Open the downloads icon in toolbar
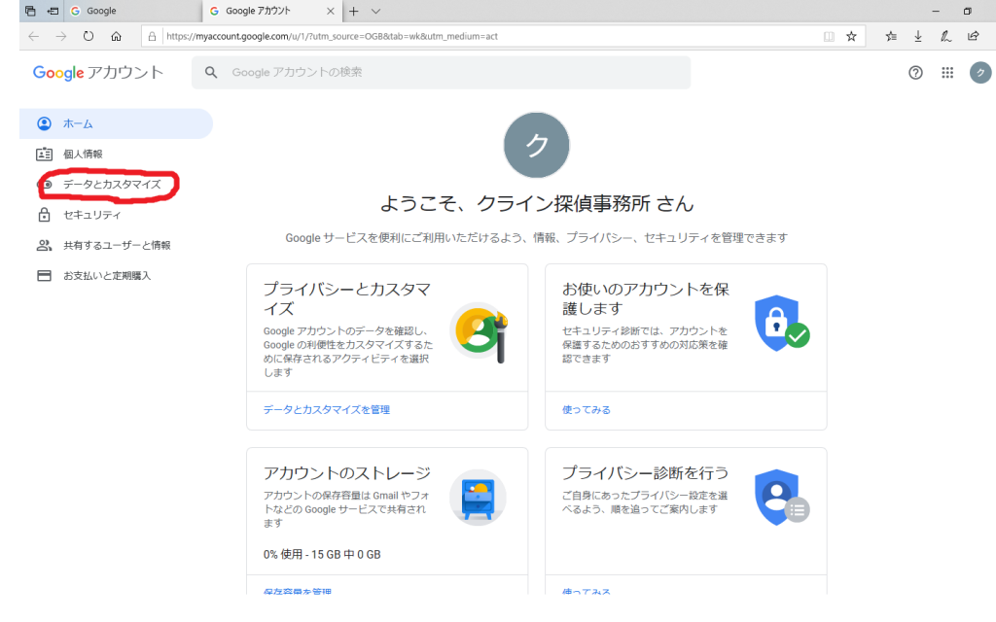Viewport: 996px width, 622px height. point(918,36)
